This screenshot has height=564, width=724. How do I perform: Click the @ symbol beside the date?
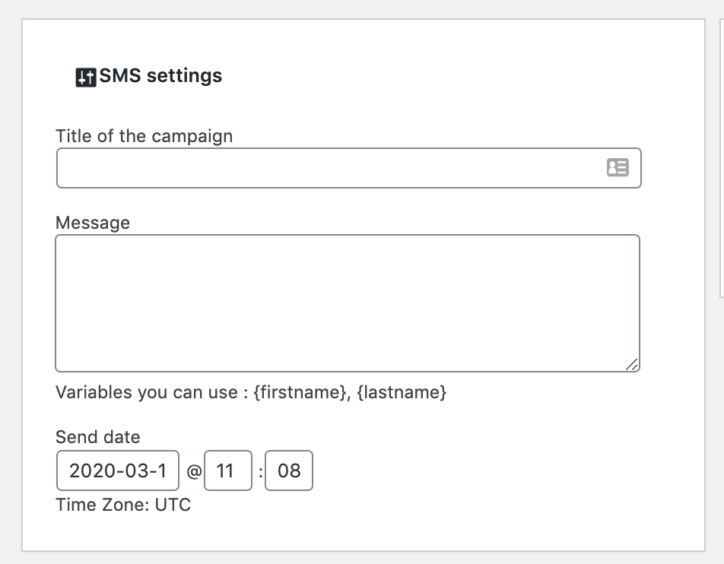click(x=194, y=471)
